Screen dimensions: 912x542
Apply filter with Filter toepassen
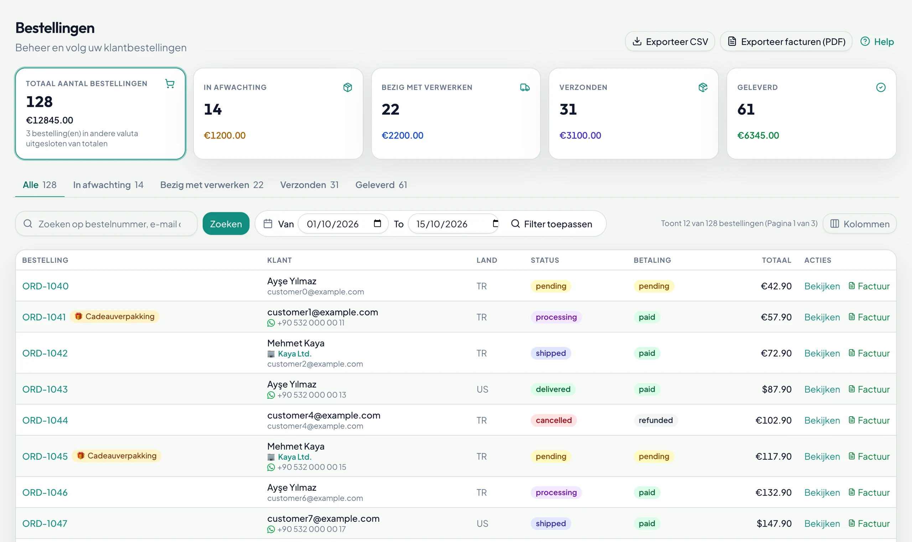(552, 224)
